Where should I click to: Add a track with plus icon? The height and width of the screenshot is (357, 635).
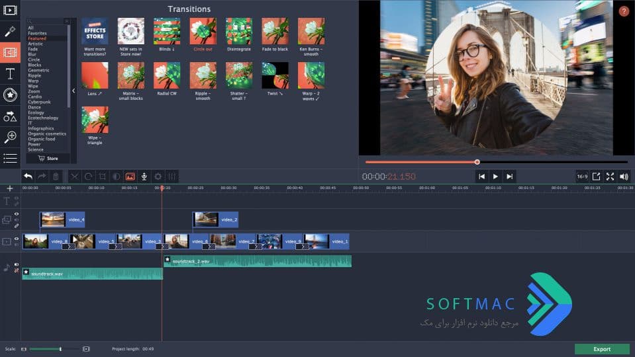click(x=10, y=188)
